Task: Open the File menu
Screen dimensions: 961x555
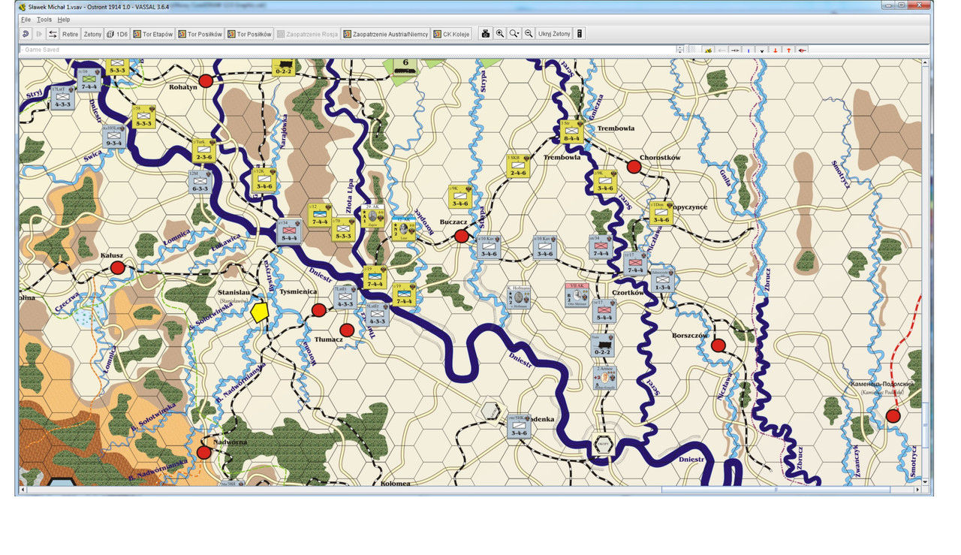Action: pyautogui.click(x=26, y=20)
